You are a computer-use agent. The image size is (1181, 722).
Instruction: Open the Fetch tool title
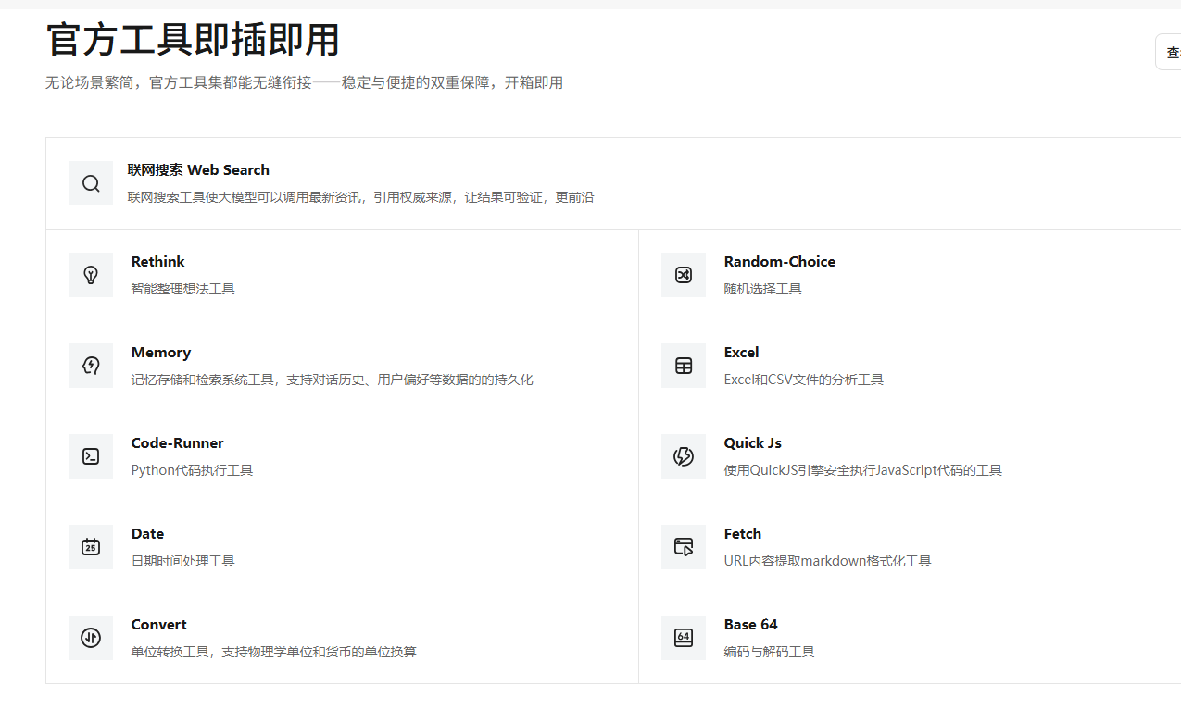743,534
